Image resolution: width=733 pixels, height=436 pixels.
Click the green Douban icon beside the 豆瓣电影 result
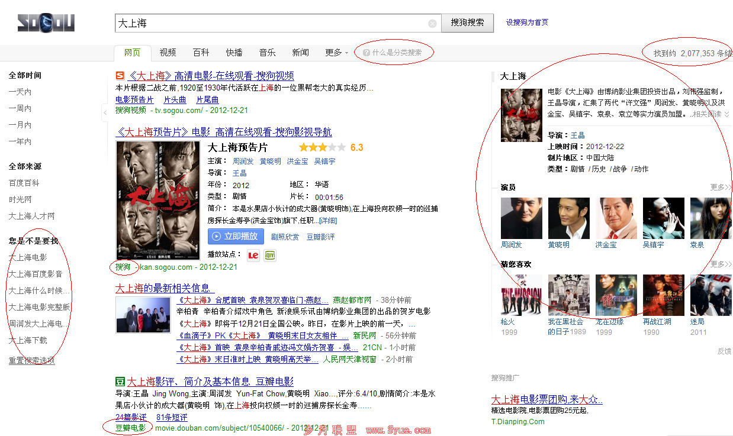pos(120,382)
